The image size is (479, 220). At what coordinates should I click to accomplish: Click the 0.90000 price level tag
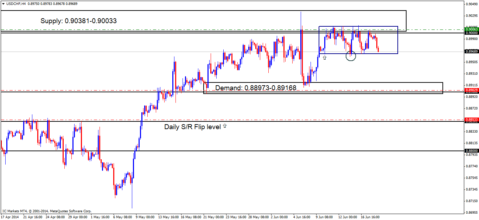[471, 33]
